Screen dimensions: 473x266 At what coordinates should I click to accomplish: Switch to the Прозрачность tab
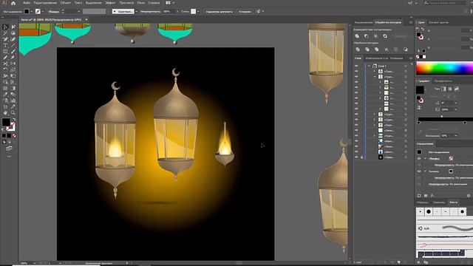[x=443, y=81]
